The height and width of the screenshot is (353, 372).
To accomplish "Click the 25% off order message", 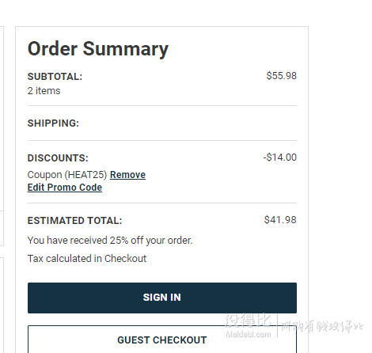I will [x=110, y=241].
